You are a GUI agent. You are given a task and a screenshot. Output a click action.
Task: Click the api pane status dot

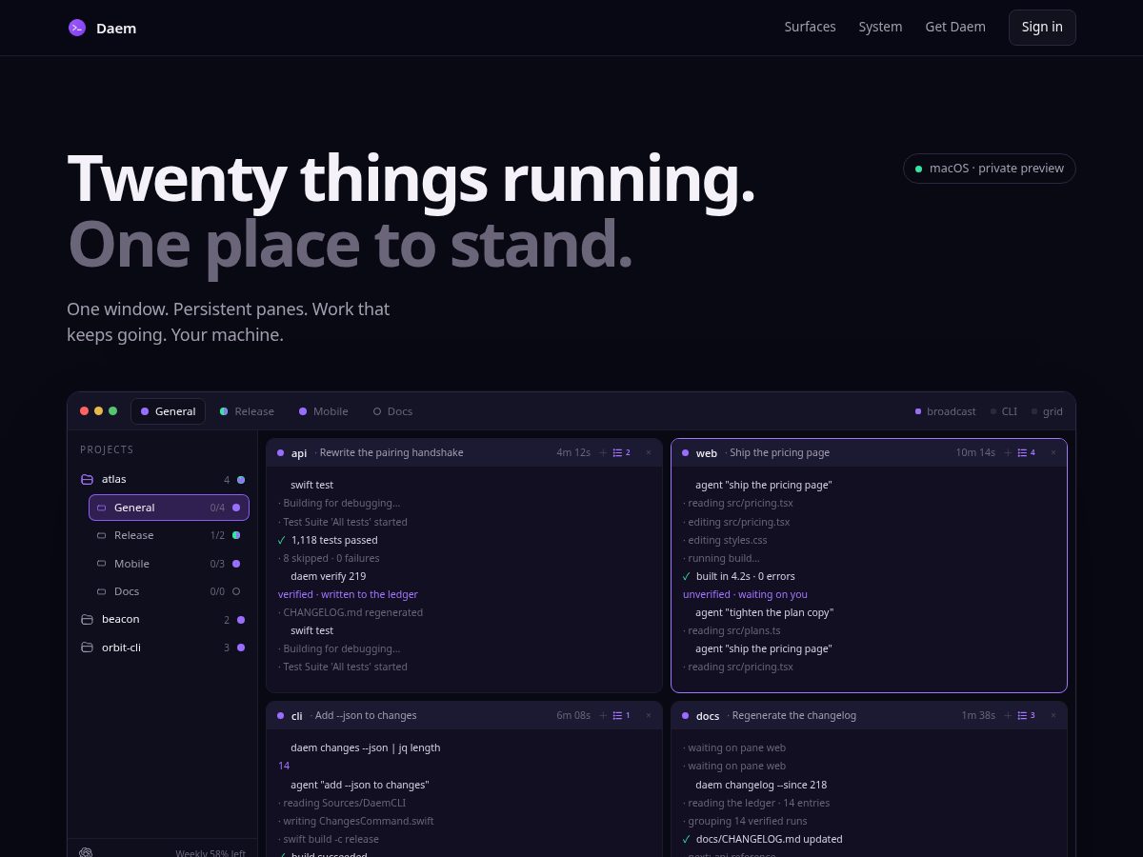281,453
